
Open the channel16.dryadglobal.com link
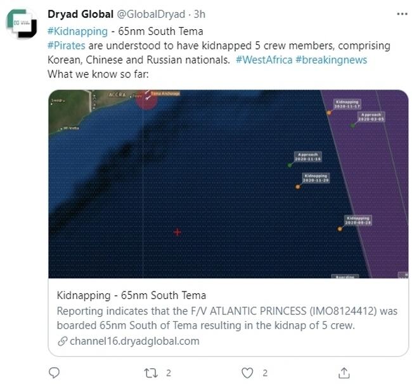pyautogui.click(x=134, y=341)
